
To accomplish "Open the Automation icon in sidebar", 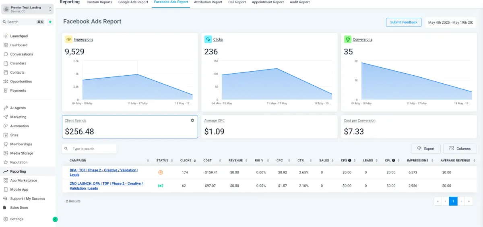I will tap(6, 126).
